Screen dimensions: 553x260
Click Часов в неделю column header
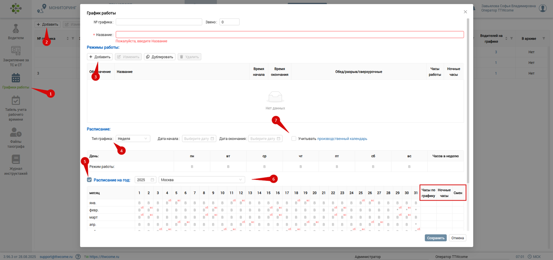pyautogui.click(x=446, y=156)
